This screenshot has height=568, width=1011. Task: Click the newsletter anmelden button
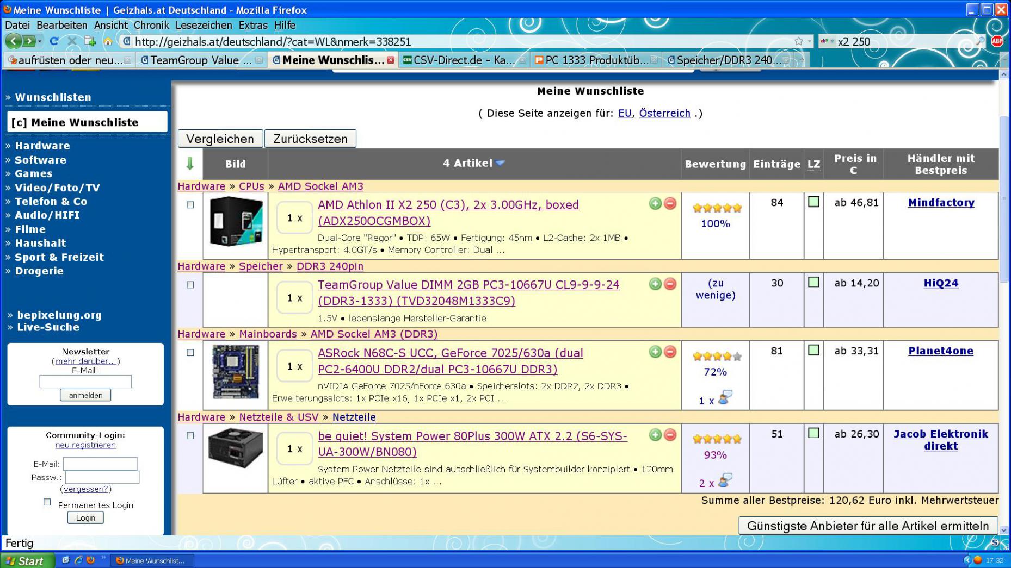[85, 395]
